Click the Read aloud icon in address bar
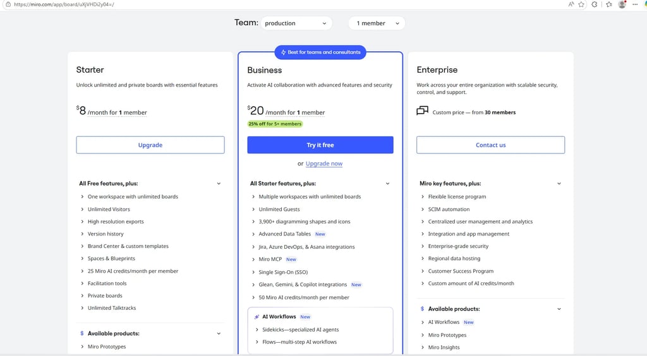This screenshot has height=356, width=647. [571, 4]
